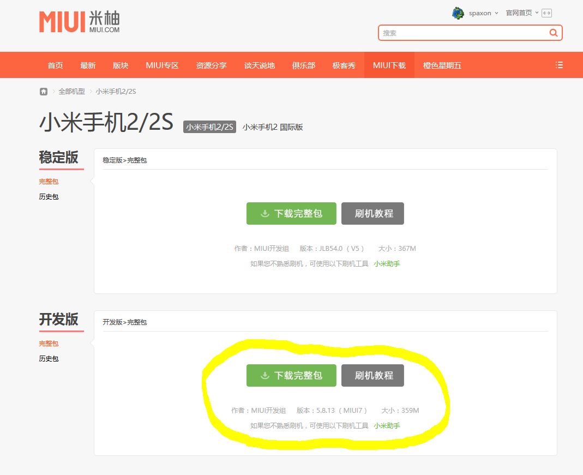Click the 开发版>完整包 panel heading
The width and height of the screenshot is (583, 475).
pos(124,322)
